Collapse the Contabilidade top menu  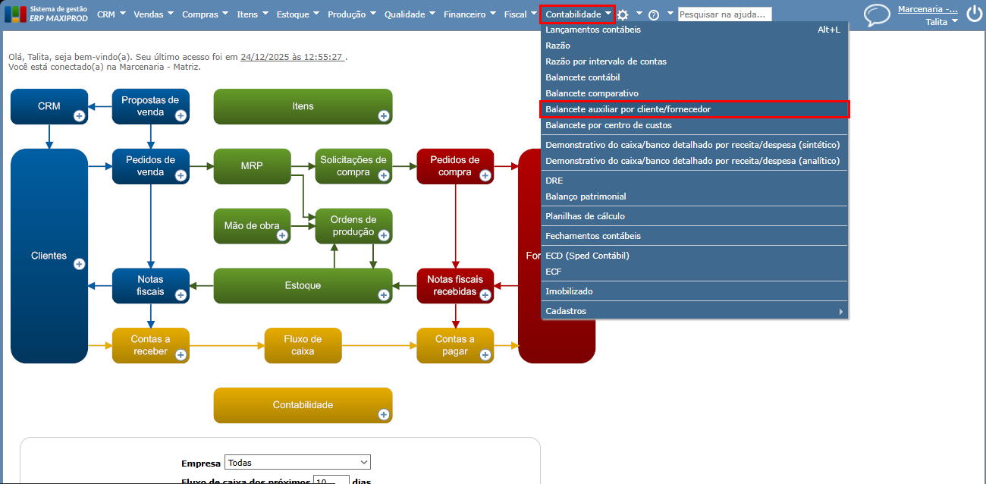(577, 14)
